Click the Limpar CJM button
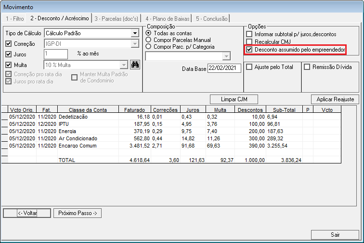Image resolution: width=364 pixels, height=243 pixels. pos(234,99)
